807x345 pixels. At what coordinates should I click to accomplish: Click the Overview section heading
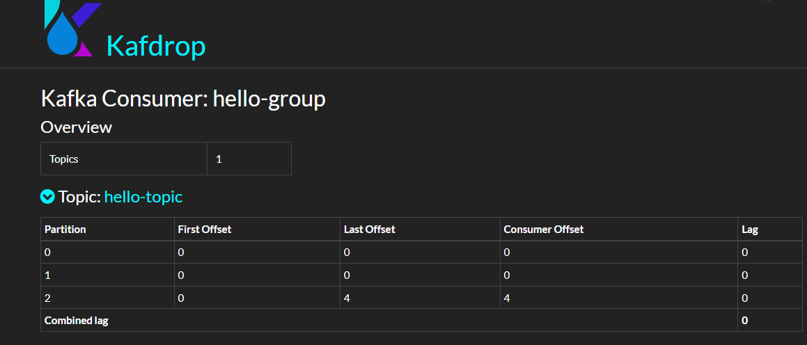[76, 127]
